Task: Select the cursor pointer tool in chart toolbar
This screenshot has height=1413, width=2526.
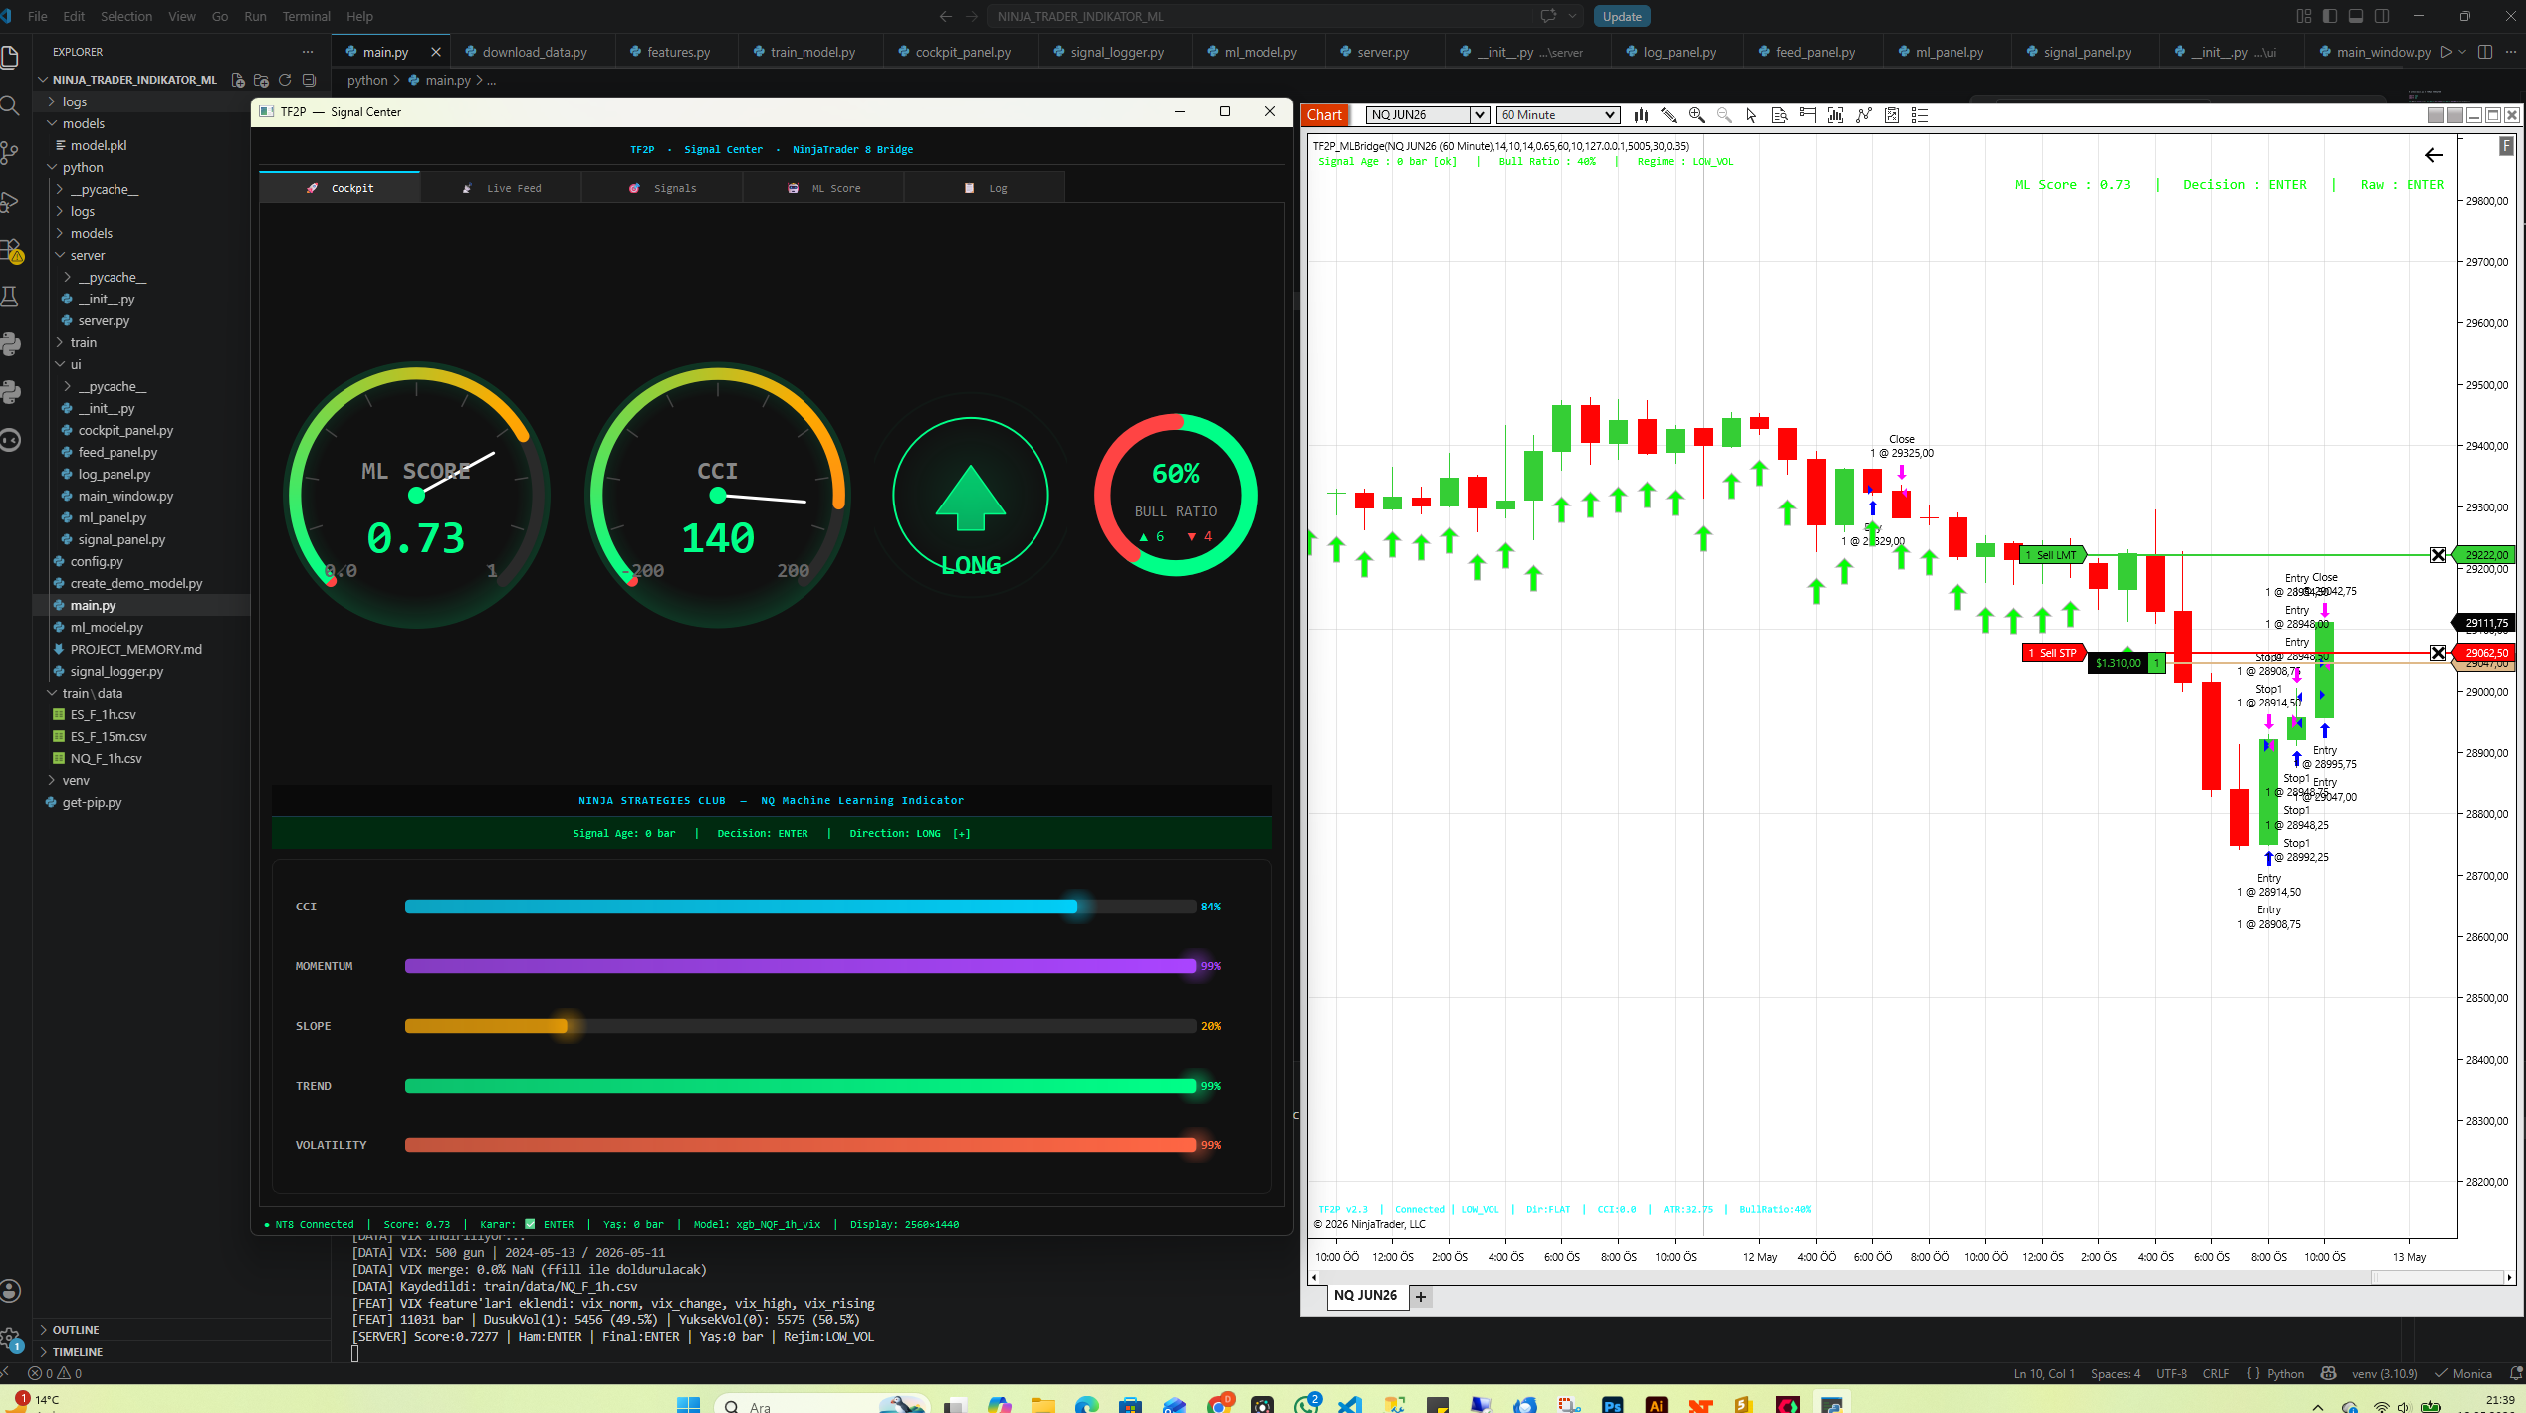Action: (x=1752, y=115)
